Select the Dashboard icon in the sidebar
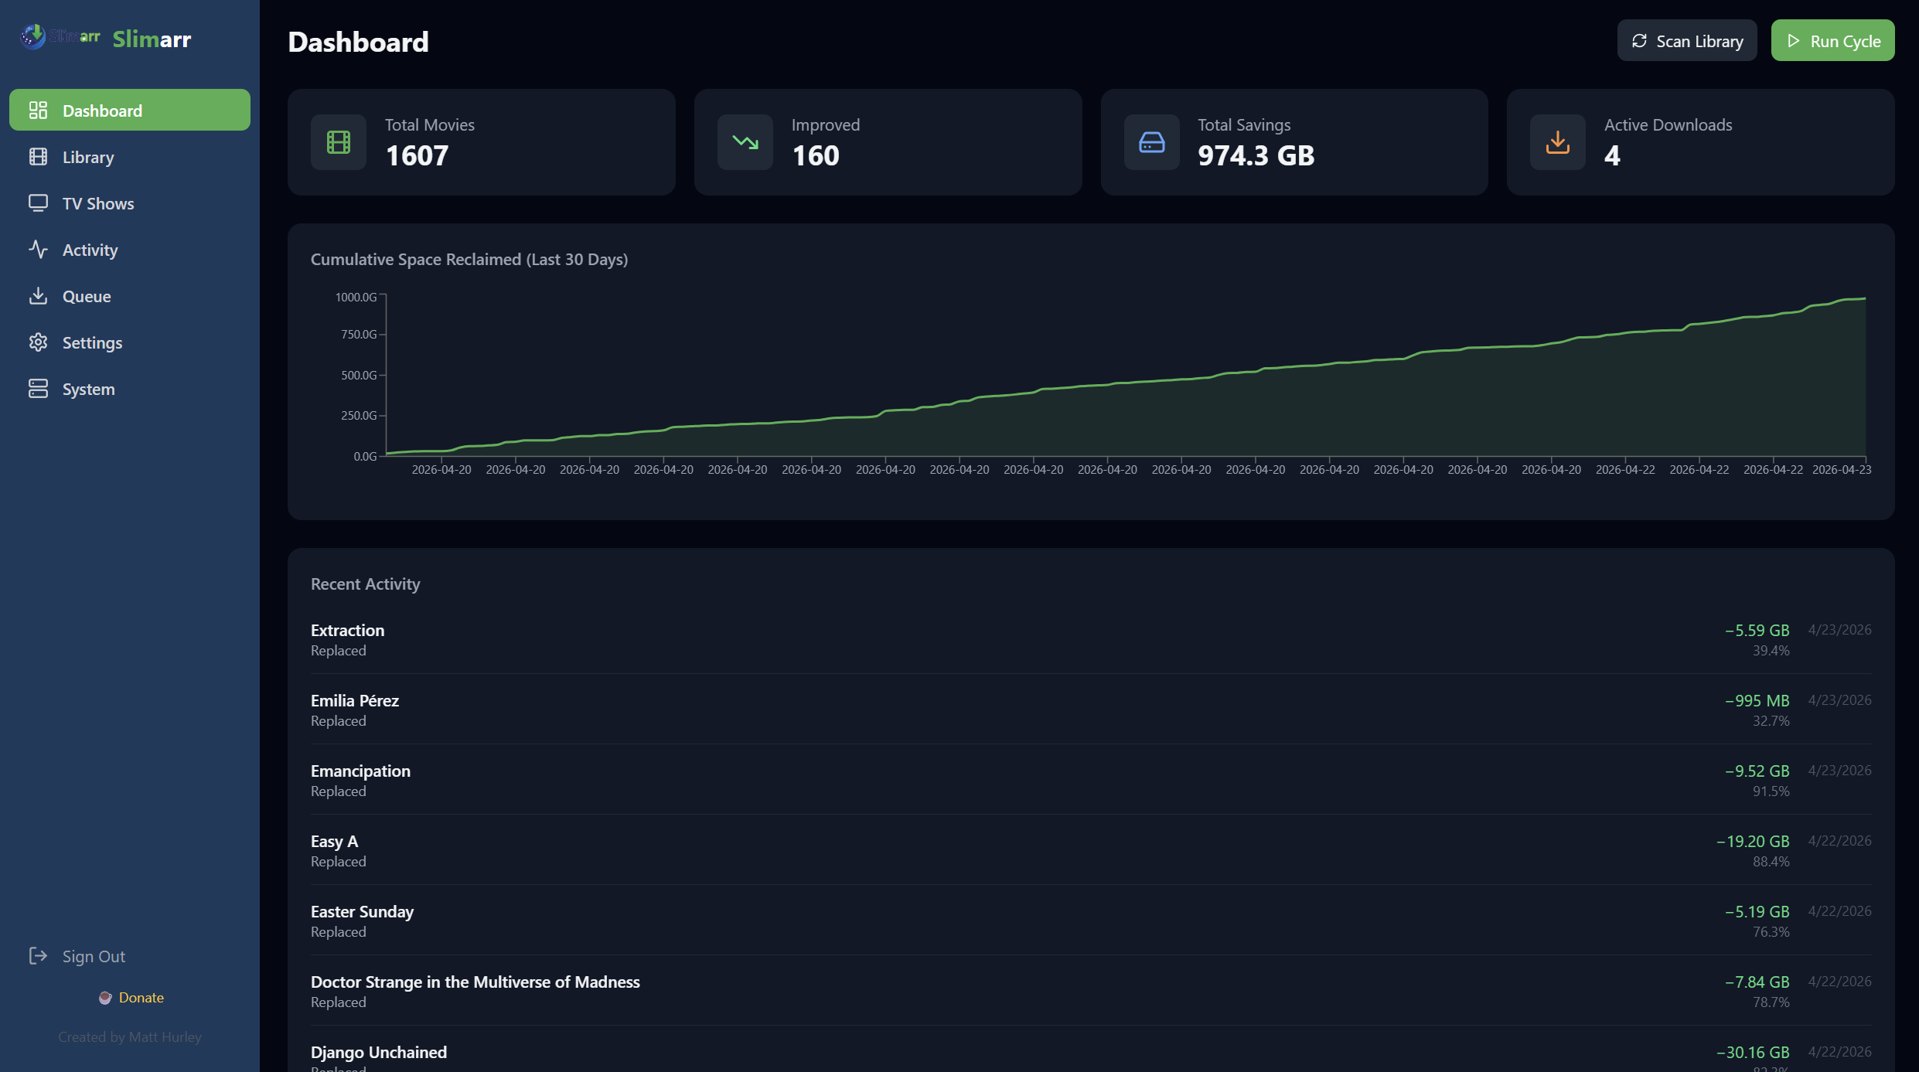The image size is (1919, 1072). pyautogui.click(x=38, y=110)
